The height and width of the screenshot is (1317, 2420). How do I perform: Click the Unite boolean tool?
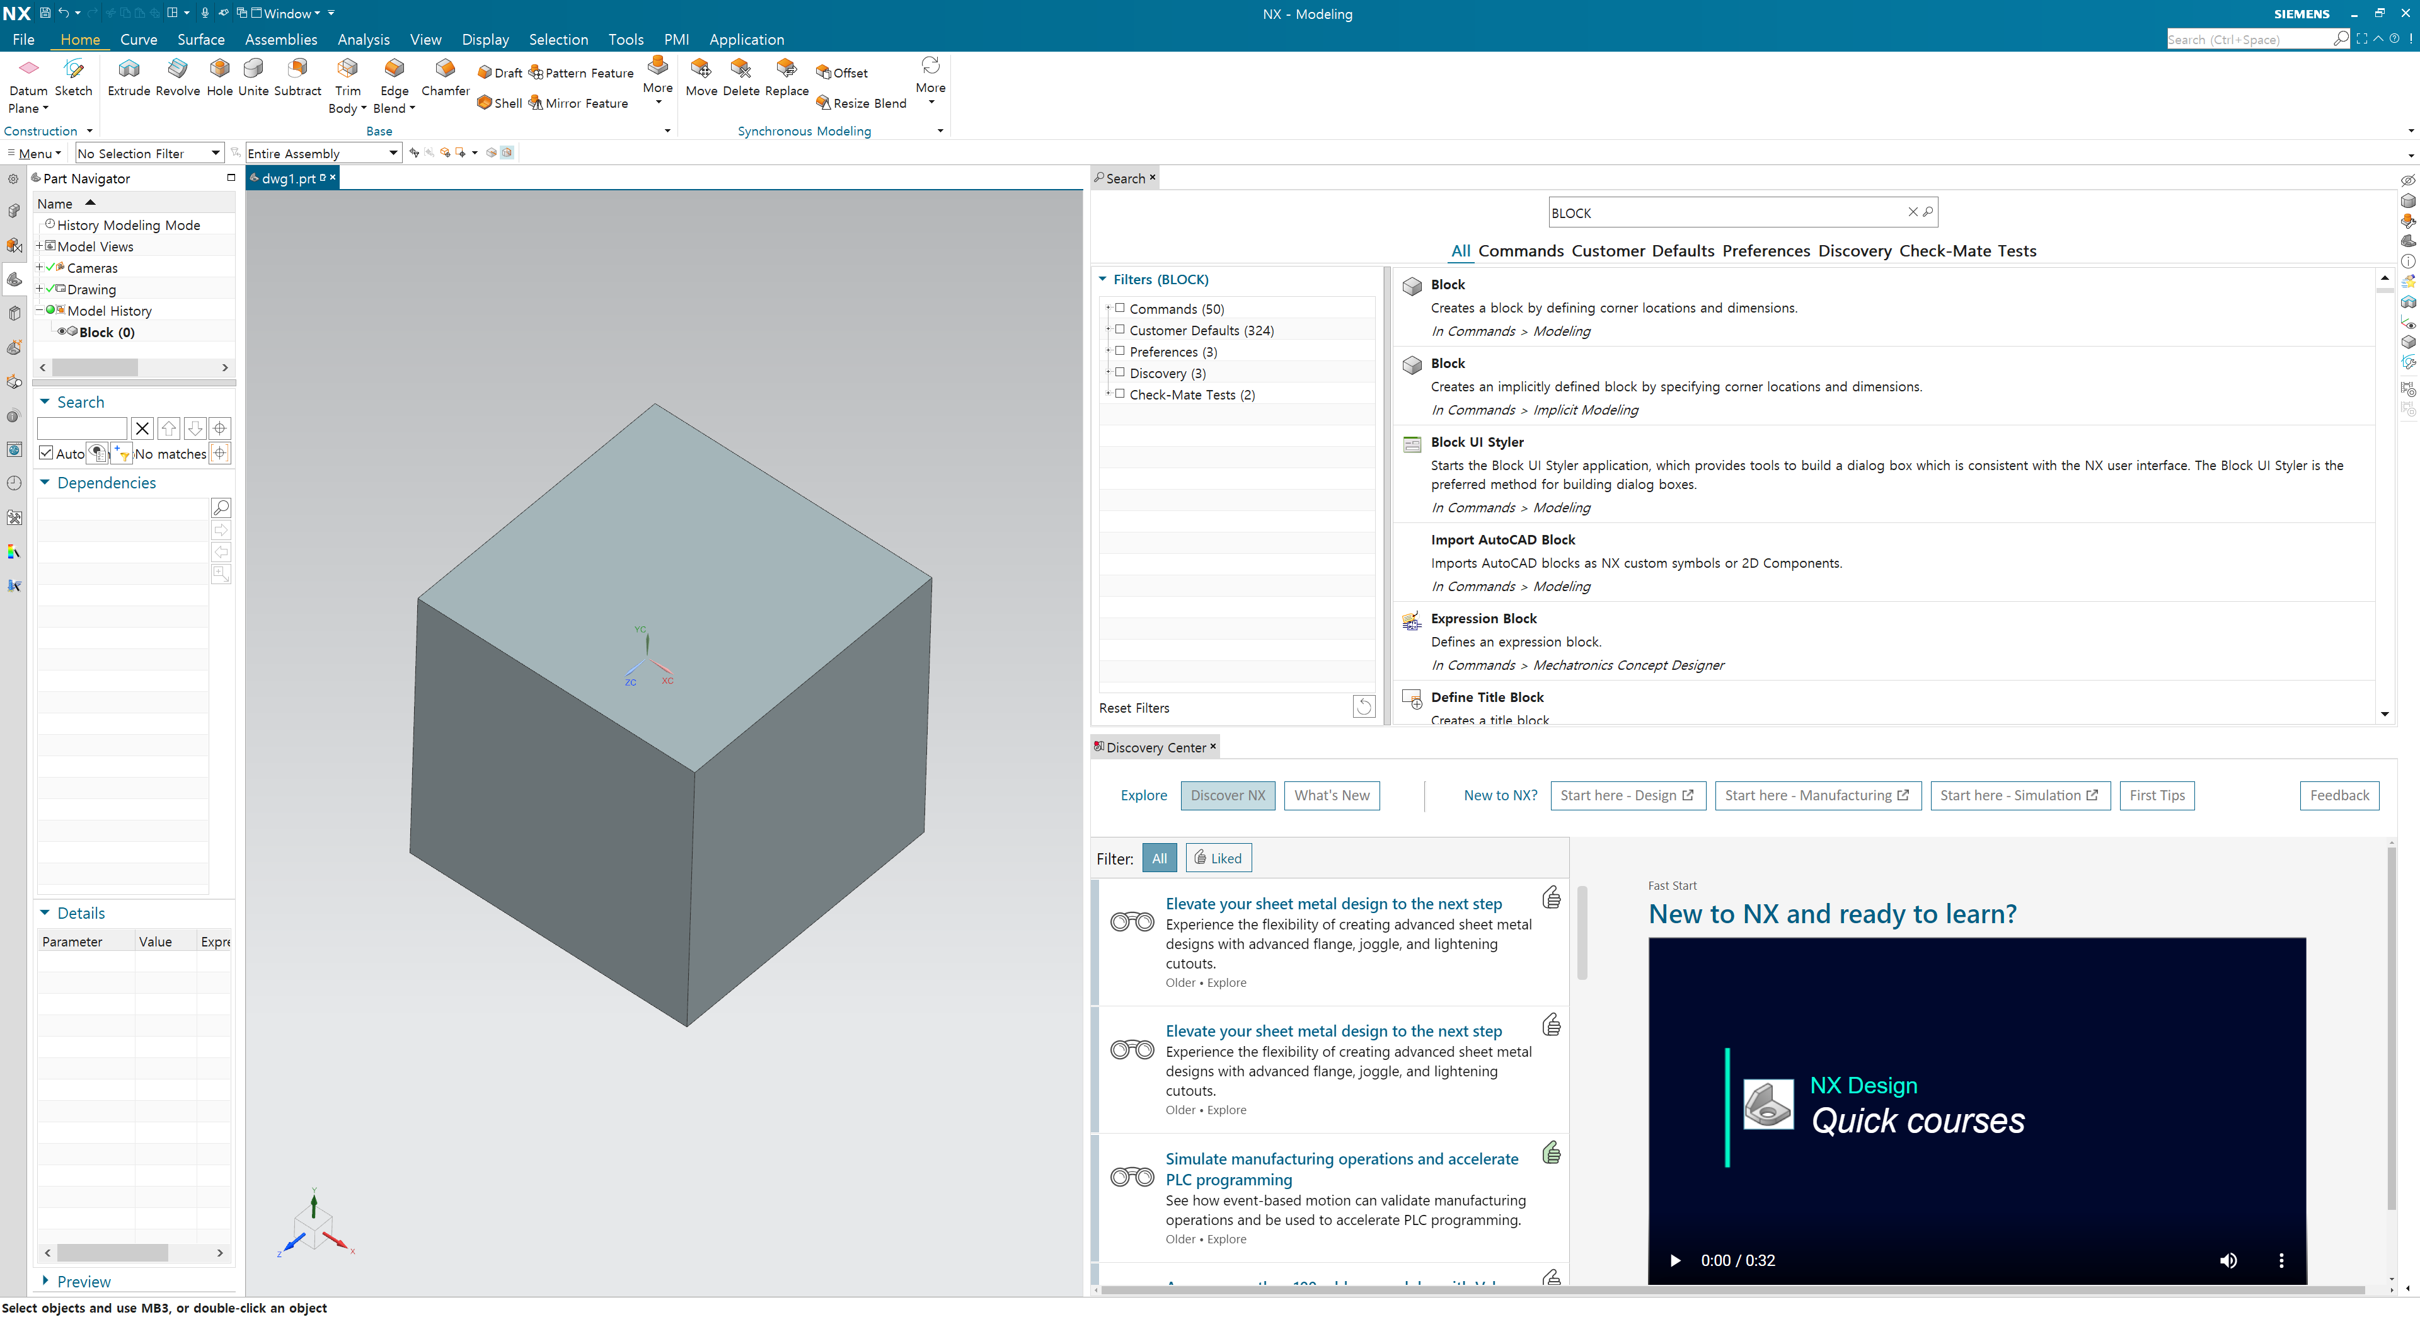(253, 77)
